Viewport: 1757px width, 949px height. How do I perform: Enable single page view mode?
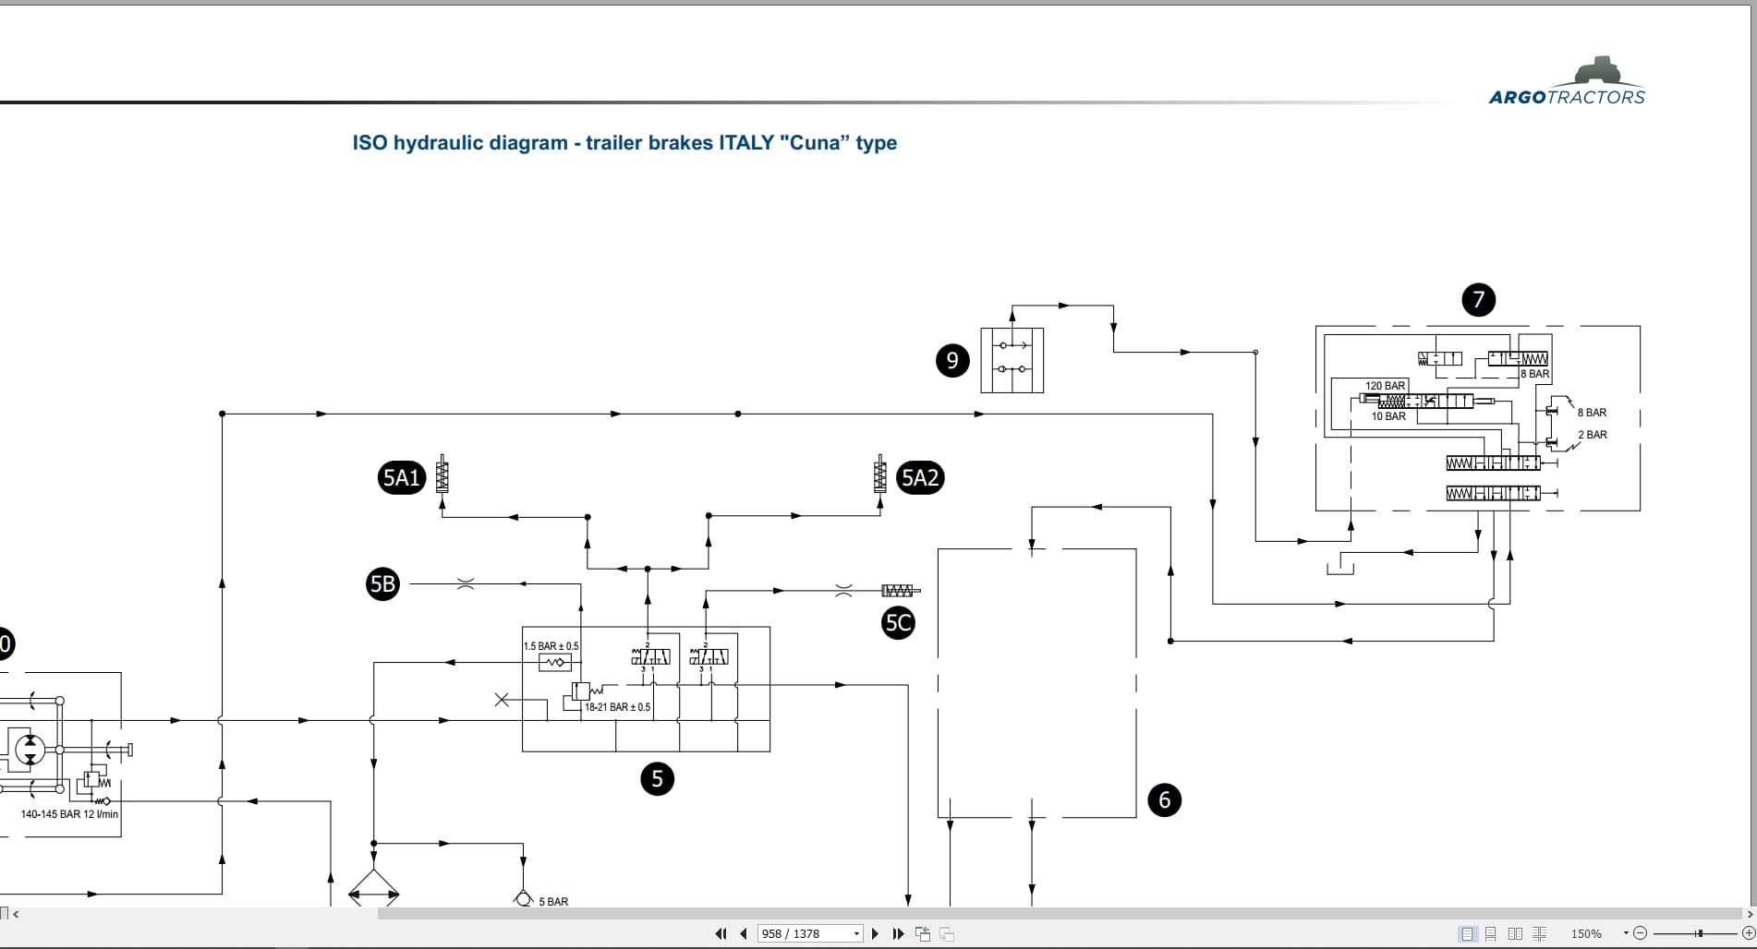click(1467, 934)
